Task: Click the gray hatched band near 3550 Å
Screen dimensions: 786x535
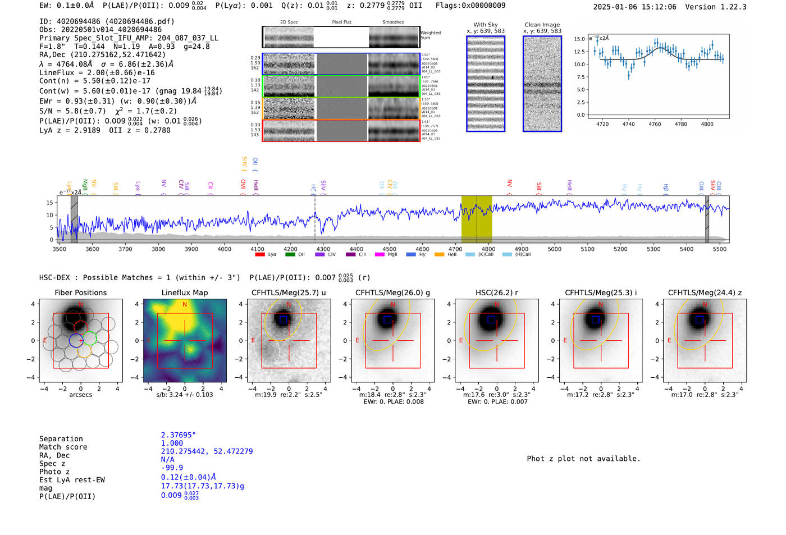Action: 74,219
